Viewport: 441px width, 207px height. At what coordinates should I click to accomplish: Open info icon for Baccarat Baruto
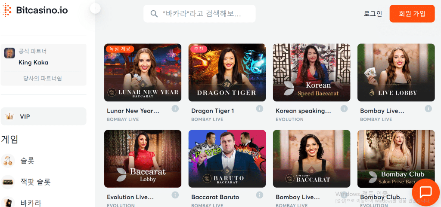click(259, 195)
